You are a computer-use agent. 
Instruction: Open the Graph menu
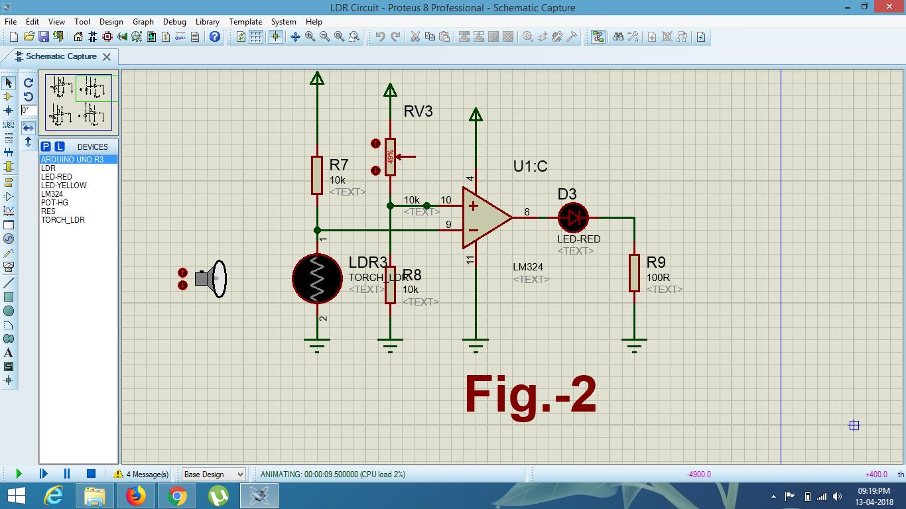(x=143, y=21)
